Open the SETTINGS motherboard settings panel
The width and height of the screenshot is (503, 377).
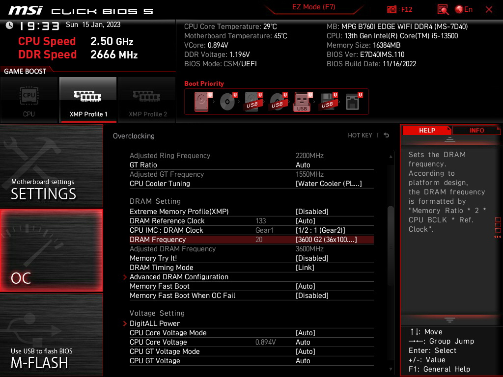51,166
